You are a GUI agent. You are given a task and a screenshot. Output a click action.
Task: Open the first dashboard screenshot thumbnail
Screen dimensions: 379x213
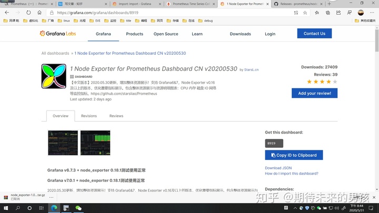(x=63, y=143)
